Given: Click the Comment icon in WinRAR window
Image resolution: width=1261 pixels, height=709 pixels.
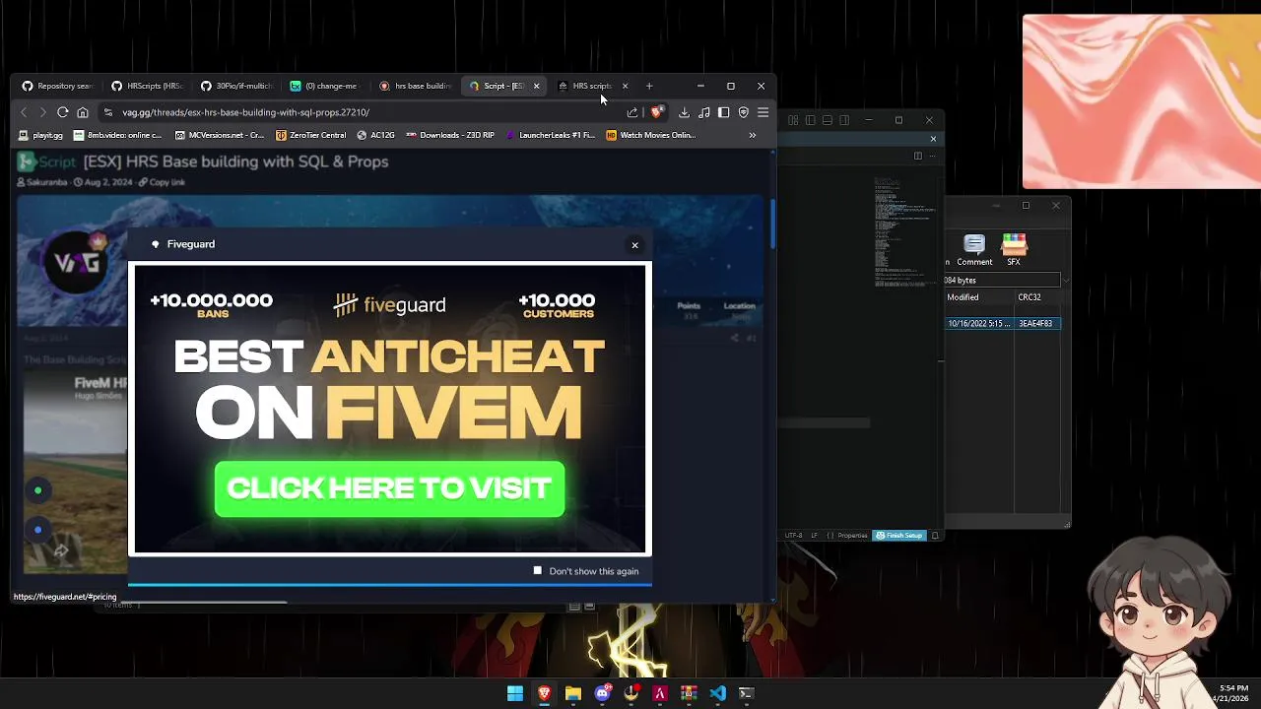Looking at the screenshot, I should click(x=974, y=250).
